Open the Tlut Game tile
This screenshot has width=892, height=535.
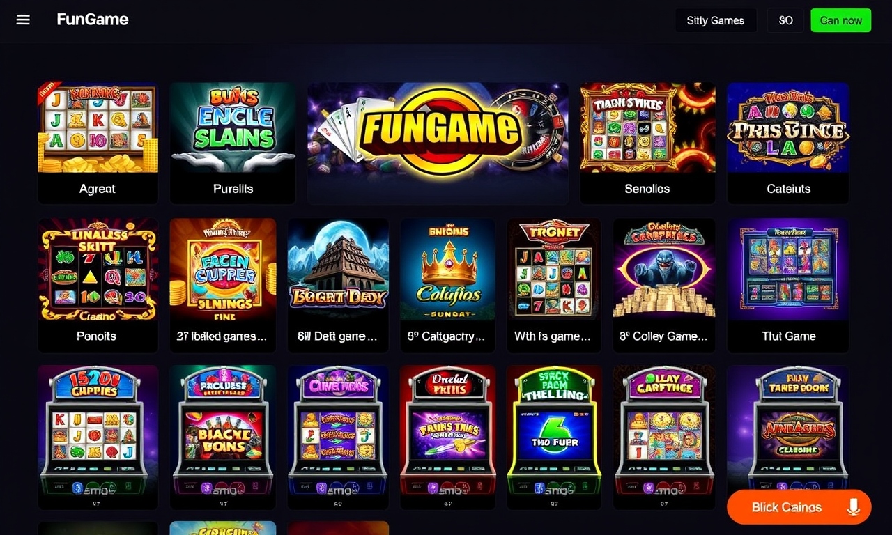[x=788, y=286]
